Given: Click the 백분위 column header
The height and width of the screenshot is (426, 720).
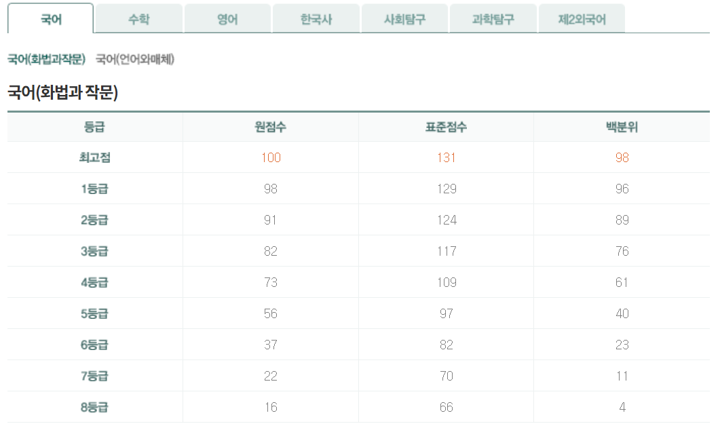Looking at the screenshot, I should pos(622,126).
